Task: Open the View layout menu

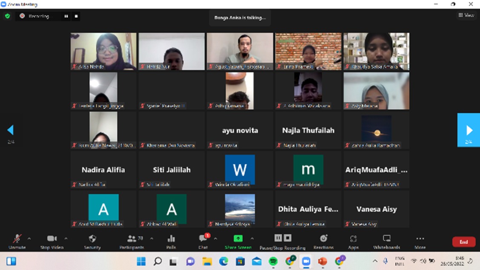Action: [x=466, y=15]
